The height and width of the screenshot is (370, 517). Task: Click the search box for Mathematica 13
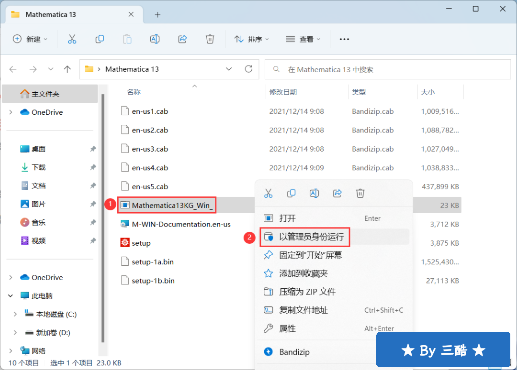(388, 69)
